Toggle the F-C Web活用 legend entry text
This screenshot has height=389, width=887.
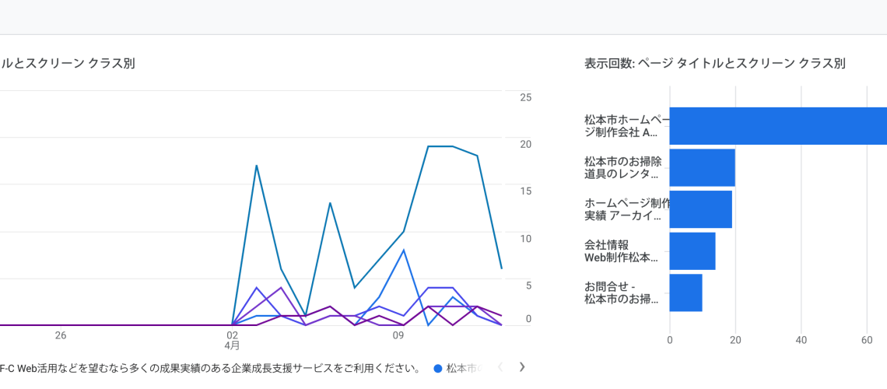(210, 368)
